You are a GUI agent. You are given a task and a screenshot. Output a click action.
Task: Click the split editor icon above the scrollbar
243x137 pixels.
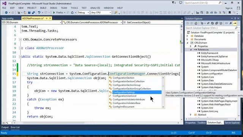(x=181, y=26)
